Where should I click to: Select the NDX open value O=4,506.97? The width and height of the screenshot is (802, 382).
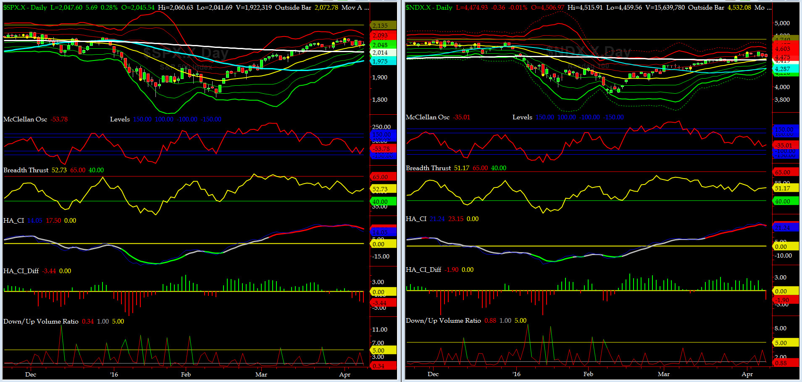tap(547, 8)
